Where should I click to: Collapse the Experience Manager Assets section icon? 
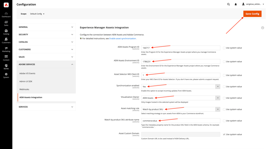(262, 28)
